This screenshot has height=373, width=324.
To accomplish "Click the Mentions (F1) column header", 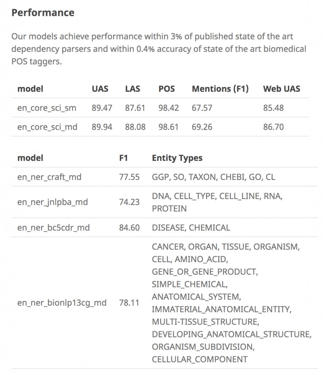I will (x=220, y=89).
